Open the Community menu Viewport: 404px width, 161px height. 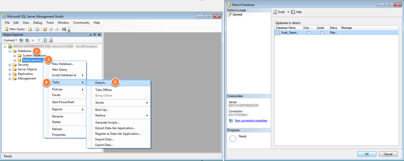(81, 23)
